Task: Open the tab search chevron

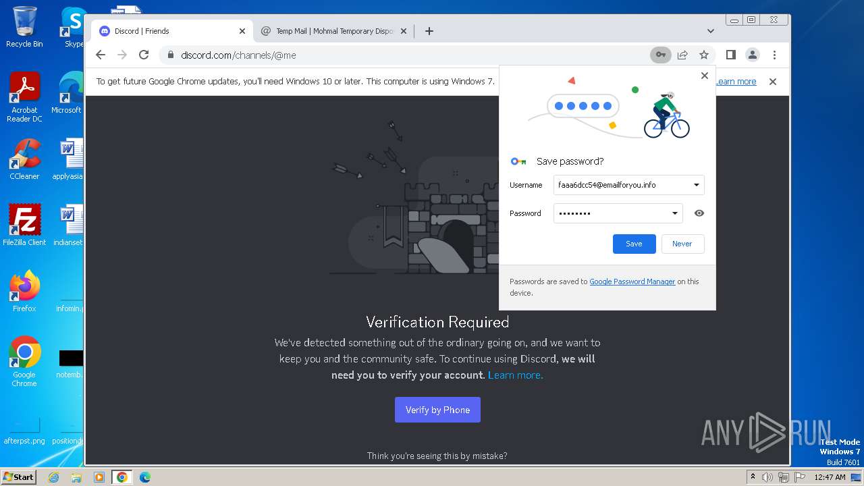Action: tap(710, 31)
